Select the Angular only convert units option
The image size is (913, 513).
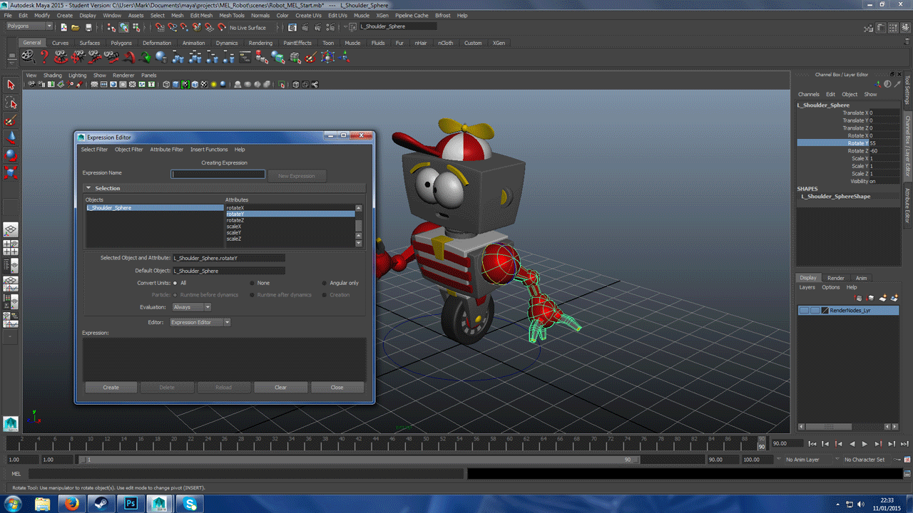click(324, 283)
